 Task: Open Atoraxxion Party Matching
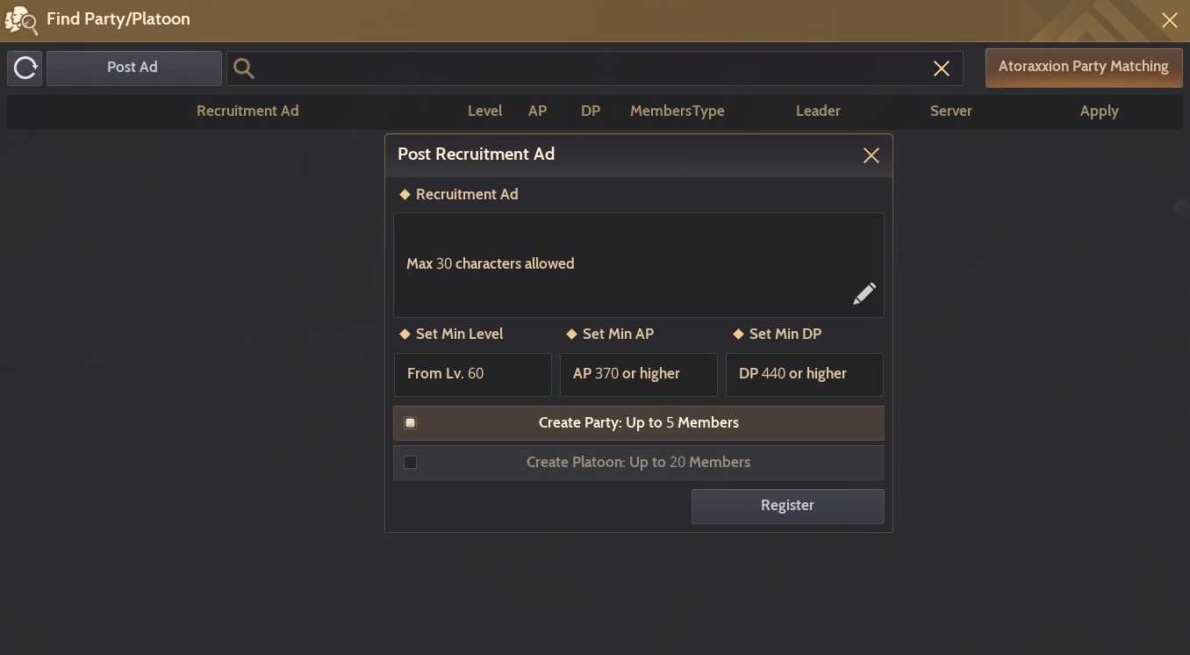click(1083, 67)
